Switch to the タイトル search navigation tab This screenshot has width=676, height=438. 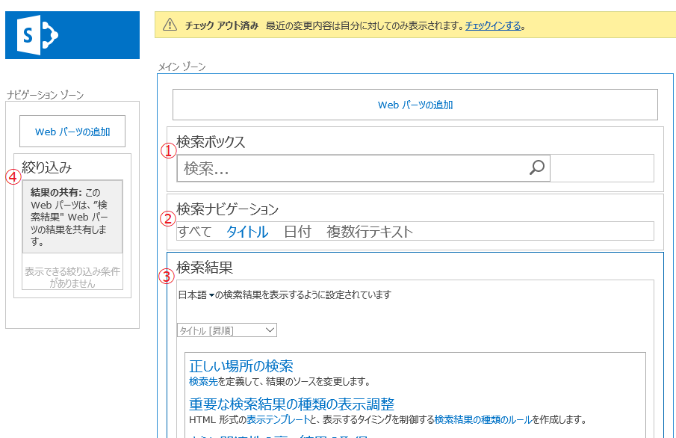point(247,232)
